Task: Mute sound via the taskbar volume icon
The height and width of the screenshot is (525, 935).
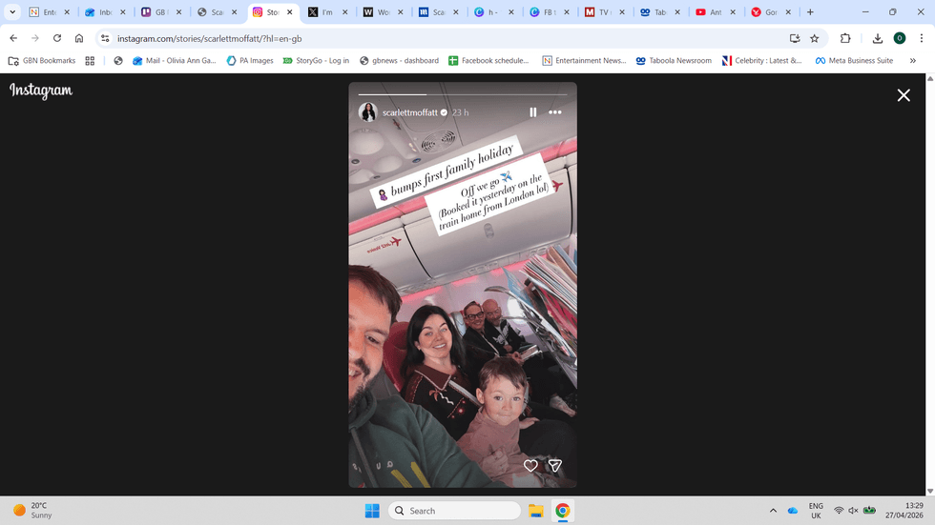Action: click(853, 511)
